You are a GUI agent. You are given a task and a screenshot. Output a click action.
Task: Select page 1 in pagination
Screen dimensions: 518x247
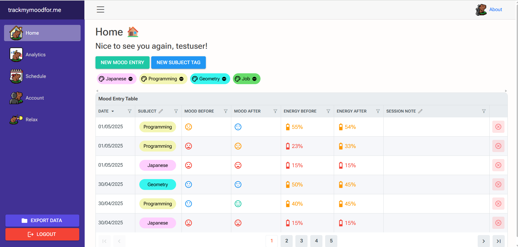click(x=272, y=241)
